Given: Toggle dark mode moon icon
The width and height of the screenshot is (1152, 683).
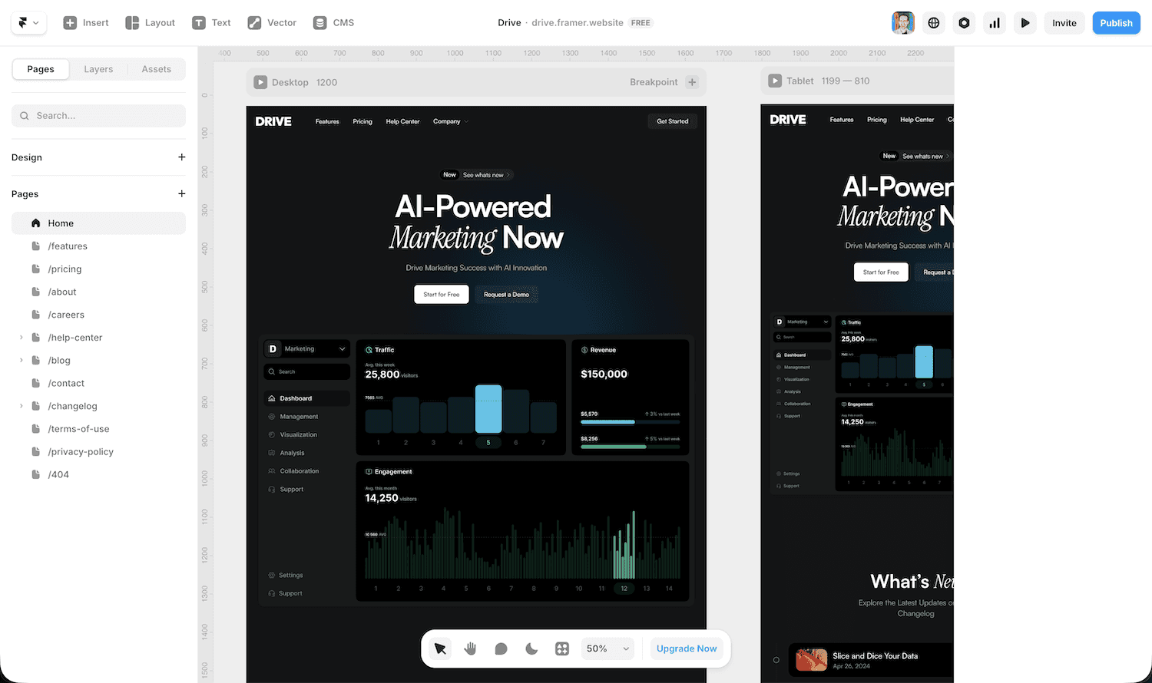Looking at the screenshot, I should [531, 648].
